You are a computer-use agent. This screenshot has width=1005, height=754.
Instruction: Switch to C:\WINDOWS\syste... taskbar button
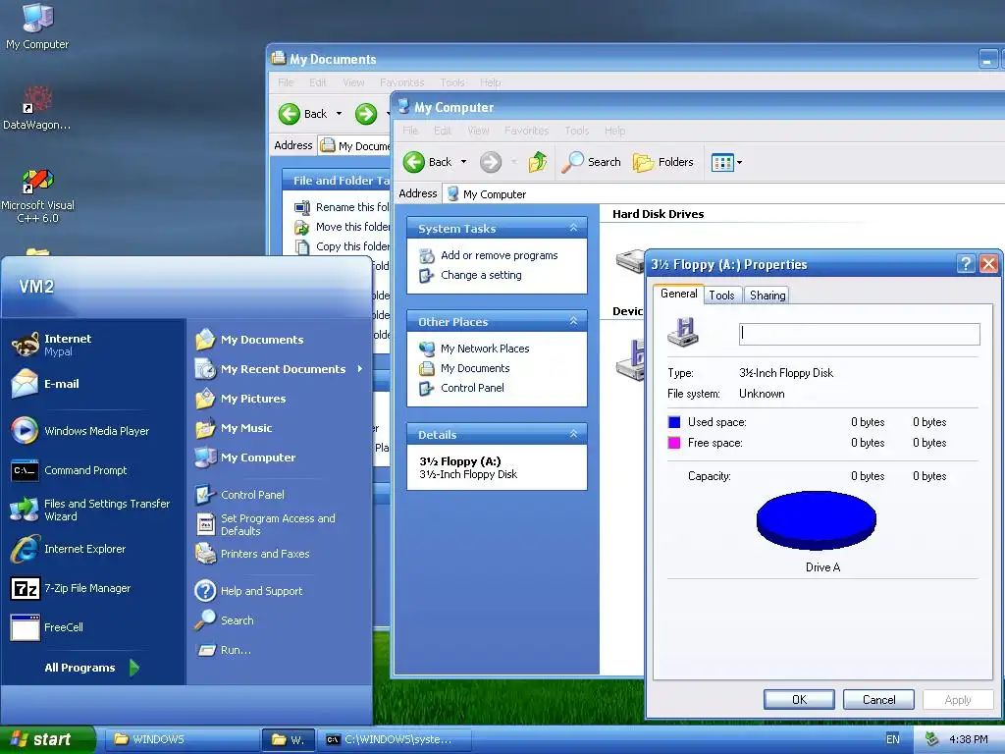tap(395, 739)
